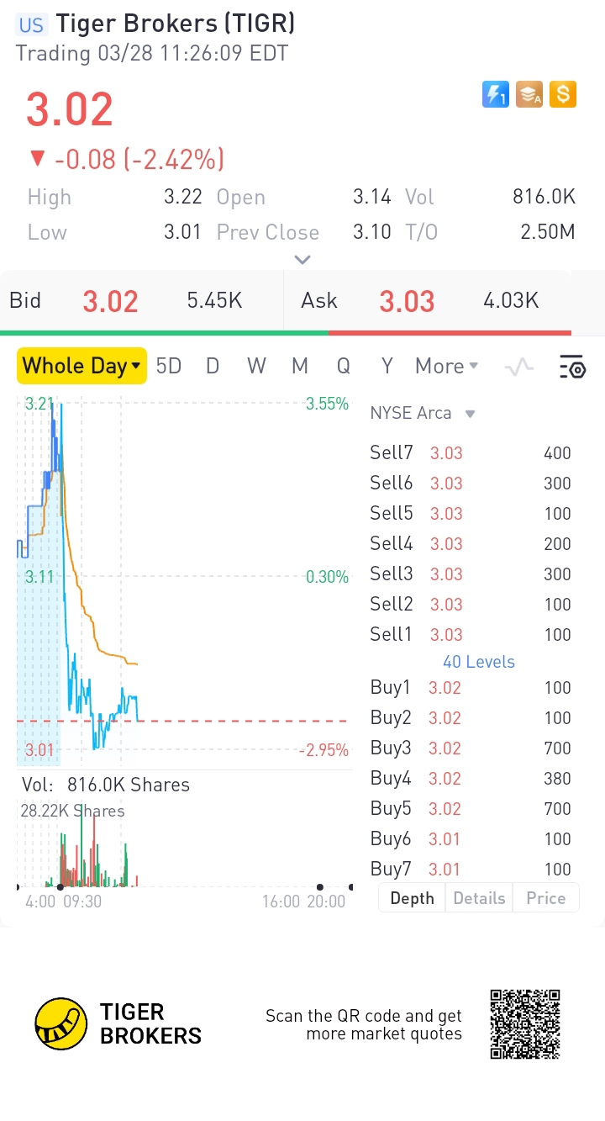Tap the orange dollar sign icon
The width and height of the screenshot is (605, 1121).
tap(563, 95)
